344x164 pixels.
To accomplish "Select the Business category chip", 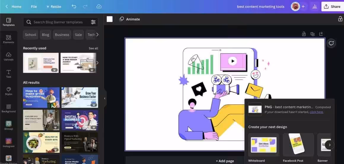I will click(x=62, y=35).
